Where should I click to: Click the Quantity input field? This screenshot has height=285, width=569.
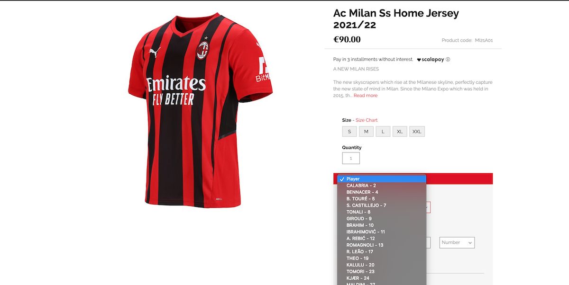tap(351, 158)
